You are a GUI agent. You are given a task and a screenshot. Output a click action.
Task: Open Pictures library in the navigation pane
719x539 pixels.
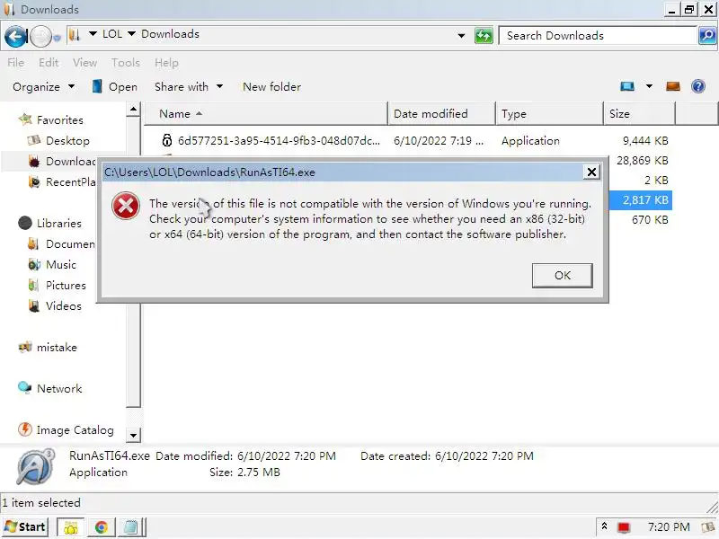click(66, 285)
